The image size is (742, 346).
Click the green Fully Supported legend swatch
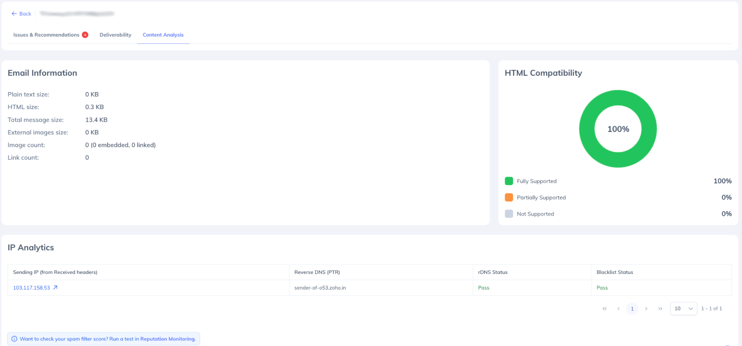(509, 181)
